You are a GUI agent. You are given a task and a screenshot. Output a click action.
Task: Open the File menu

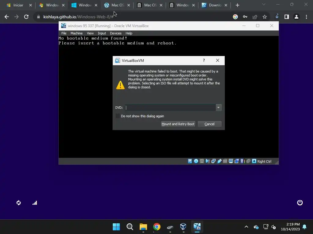[64, 33]
